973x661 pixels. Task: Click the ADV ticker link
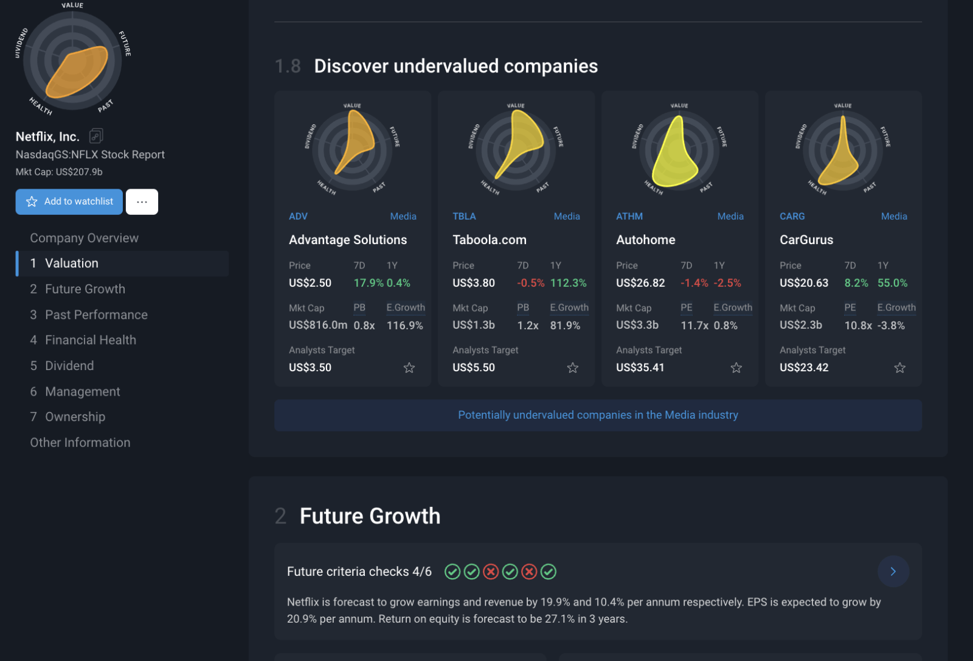pos(298,216)
